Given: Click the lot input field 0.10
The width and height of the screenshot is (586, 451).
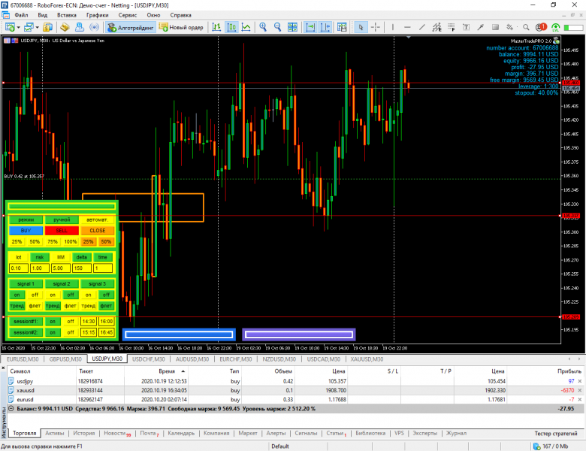Looking at the screenshot, I should [18, 268].
